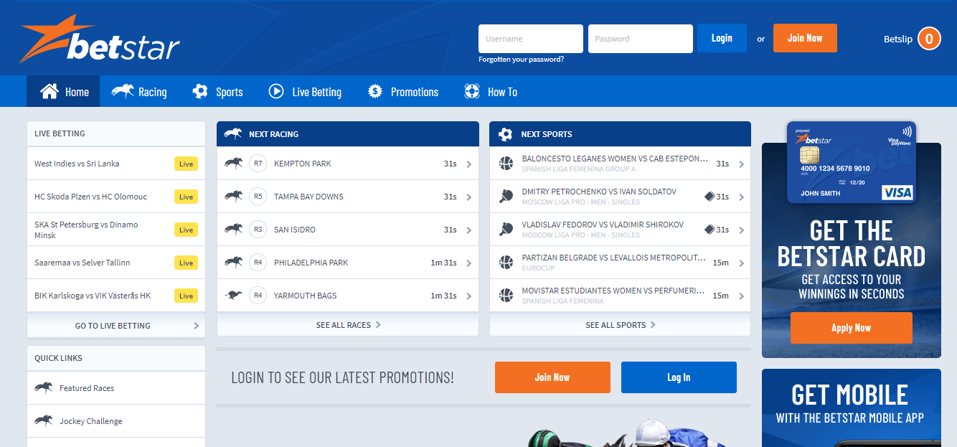The image size is (957, 447).
Task: Click table tennis icon on Fedorov vs Shirokov row
Action: [x=506, y=230]
